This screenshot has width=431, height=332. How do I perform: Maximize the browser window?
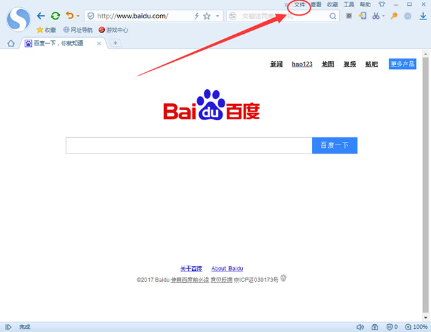(410, 5)
